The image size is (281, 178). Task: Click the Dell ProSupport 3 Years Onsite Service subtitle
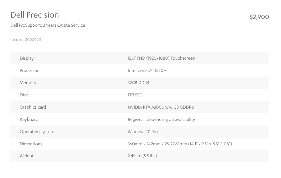point(48,25)
